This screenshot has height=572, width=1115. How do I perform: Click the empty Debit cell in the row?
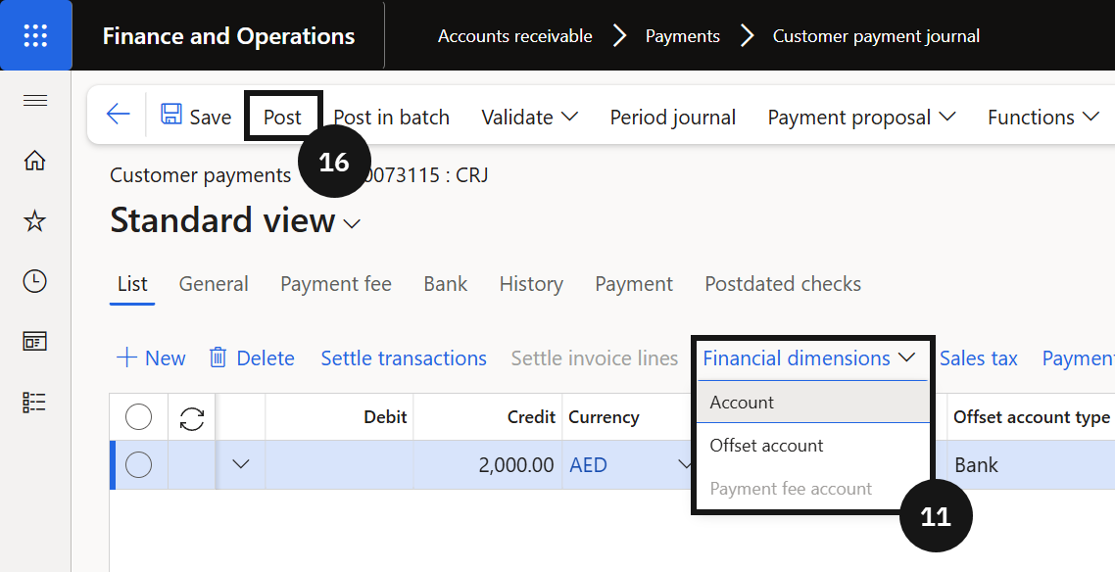click(339, 464)
